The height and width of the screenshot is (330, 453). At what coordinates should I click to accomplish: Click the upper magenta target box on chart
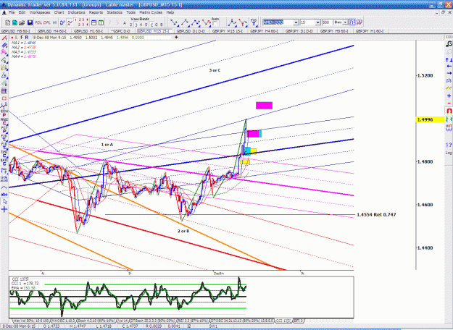(x=264, y=105)
